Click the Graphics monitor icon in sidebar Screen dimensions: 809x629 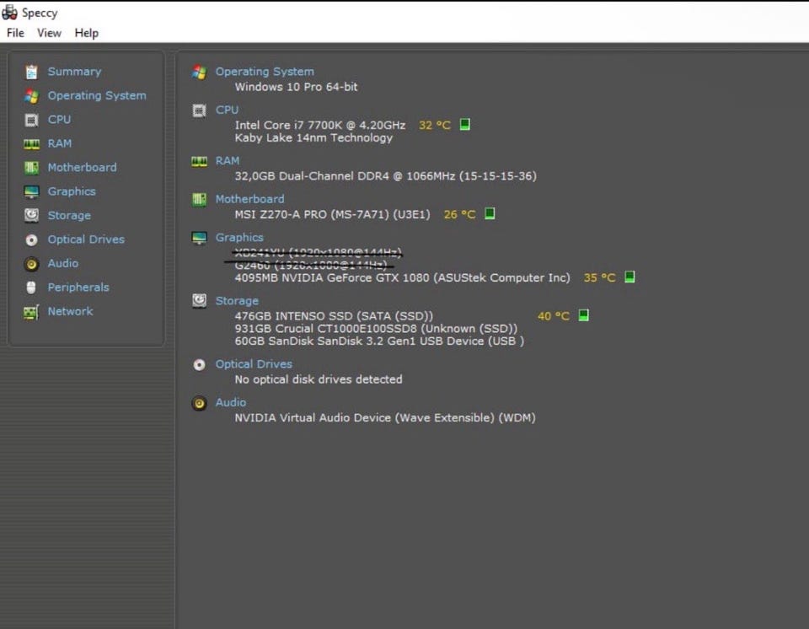coord(31,191)
